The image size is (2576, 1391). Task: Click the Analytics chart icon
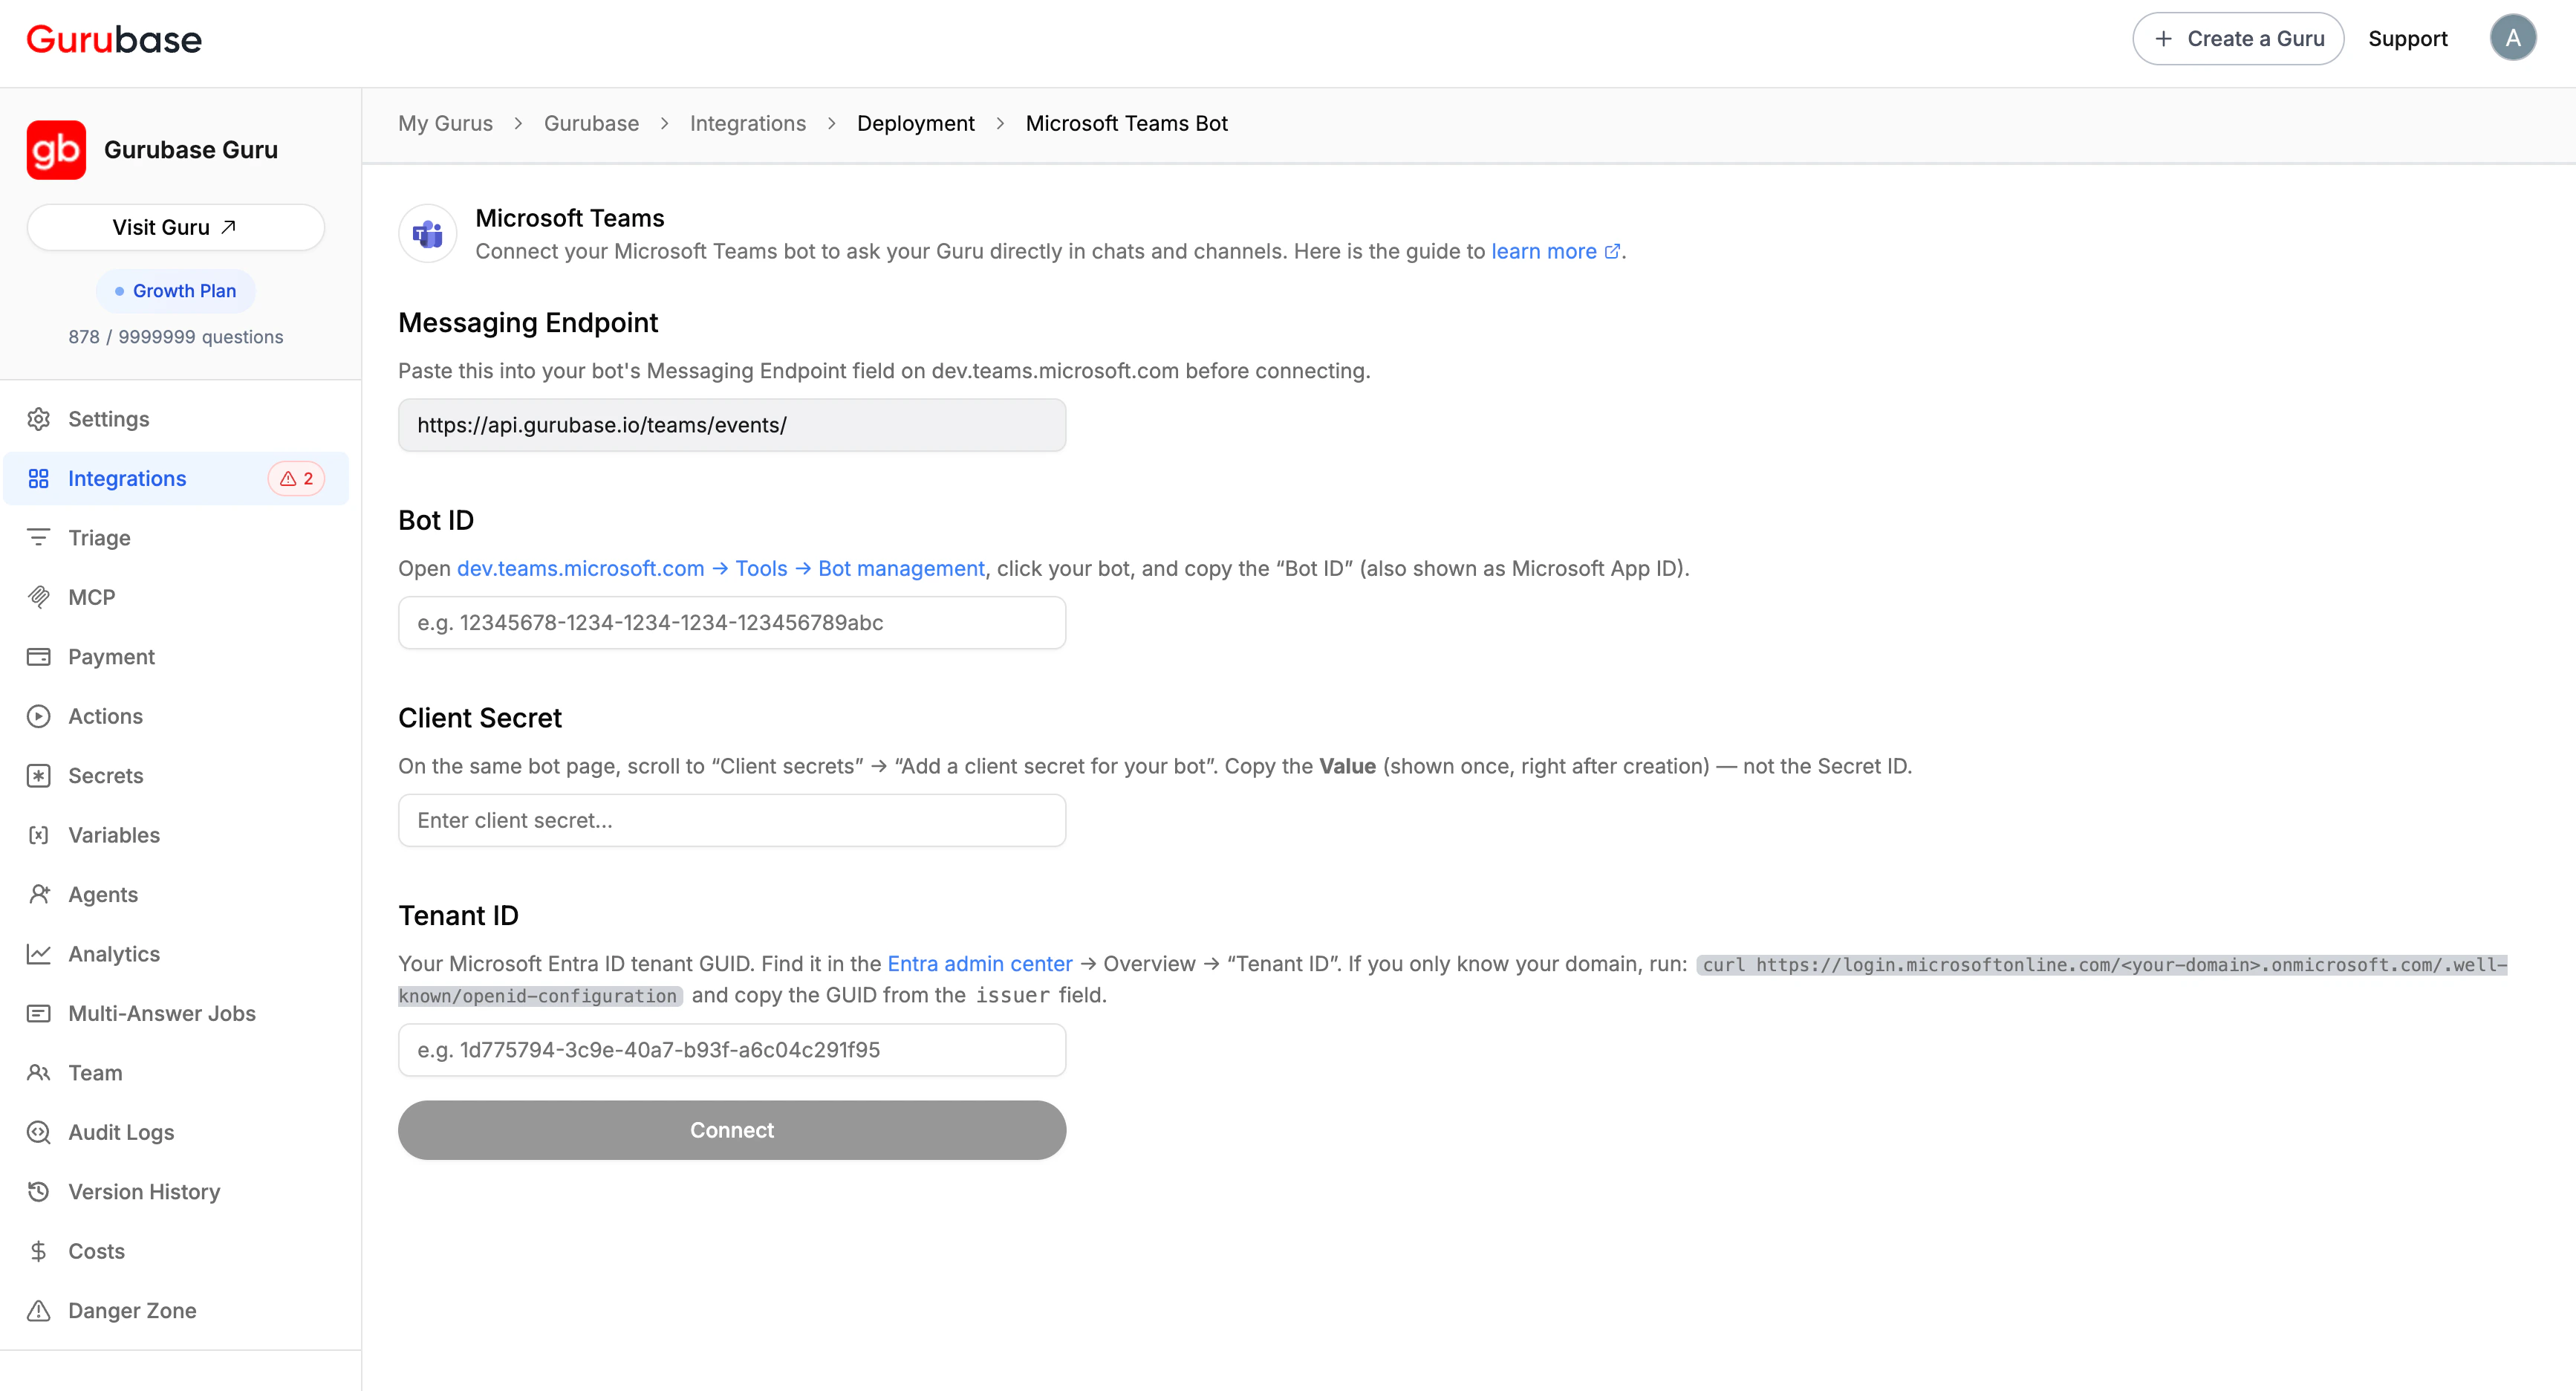[39, 954]
